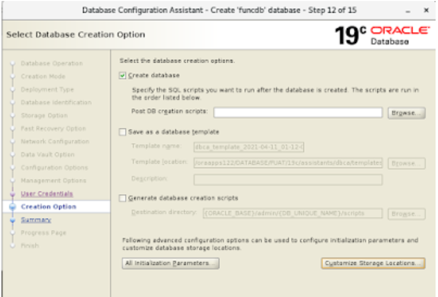Click the User Credentials step bullet icon

(x=13, y=194)
